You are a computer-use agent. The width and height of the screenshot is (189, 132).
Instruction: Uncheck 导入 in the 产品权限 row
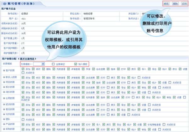(x=93, y=124)
